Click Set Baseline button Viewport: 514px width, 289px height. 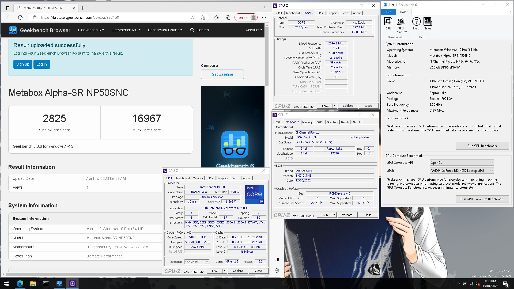point(222,74)
